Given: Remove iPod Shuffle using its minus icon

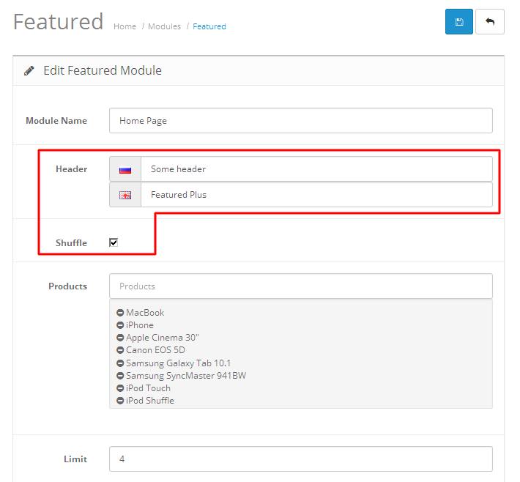Looking at the screenshot, I should click(x=120, y=401).
